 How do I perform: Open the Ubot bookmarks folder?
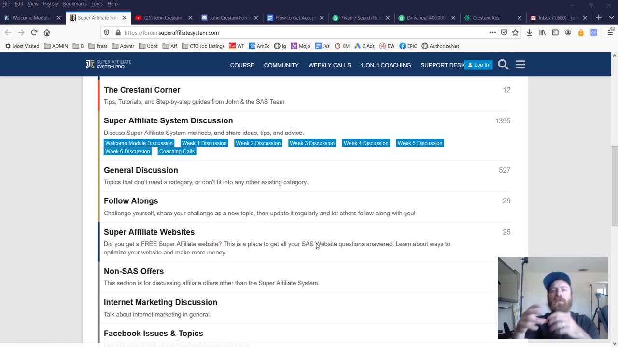pos(149,46)
